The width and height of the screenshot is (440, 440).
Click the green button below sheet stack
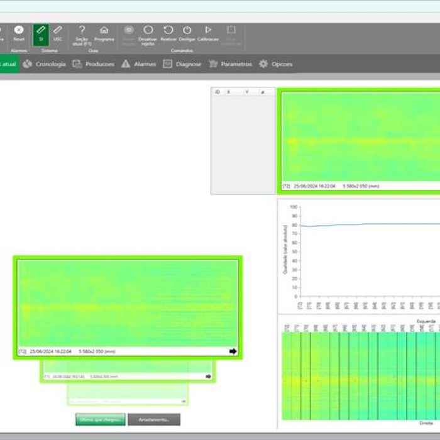coord(101,419)
